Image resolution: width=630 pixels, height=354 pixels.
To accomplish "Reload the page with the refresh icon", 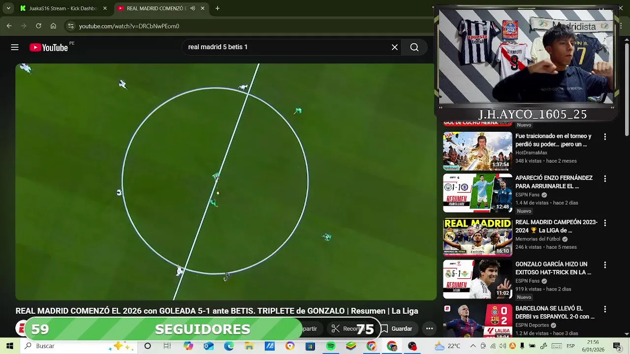I will [x=38, y=26].
